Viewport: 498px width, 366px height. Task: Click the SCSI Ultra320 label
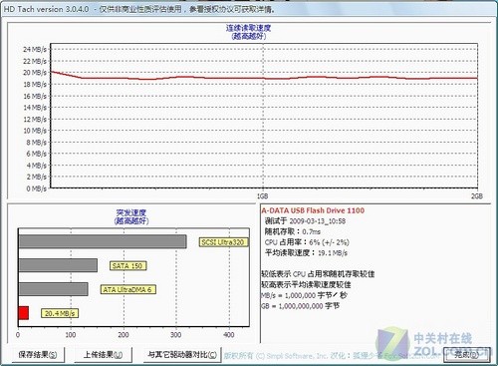tap(223, 242)
